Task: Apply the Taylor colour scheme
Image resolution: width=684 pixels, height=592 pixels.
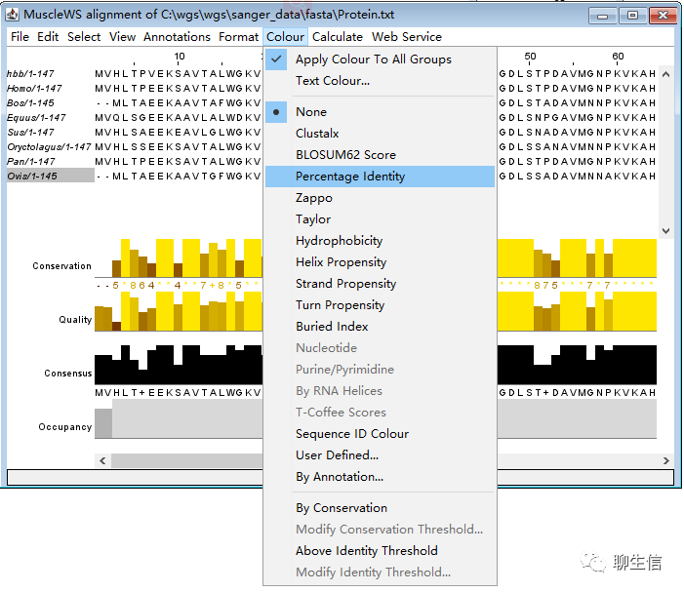Action: 313,218
